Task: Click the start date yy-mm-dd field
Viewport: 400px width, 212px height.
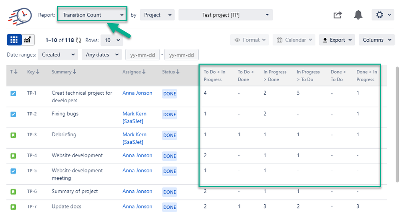Action: (x=143, y=55)
